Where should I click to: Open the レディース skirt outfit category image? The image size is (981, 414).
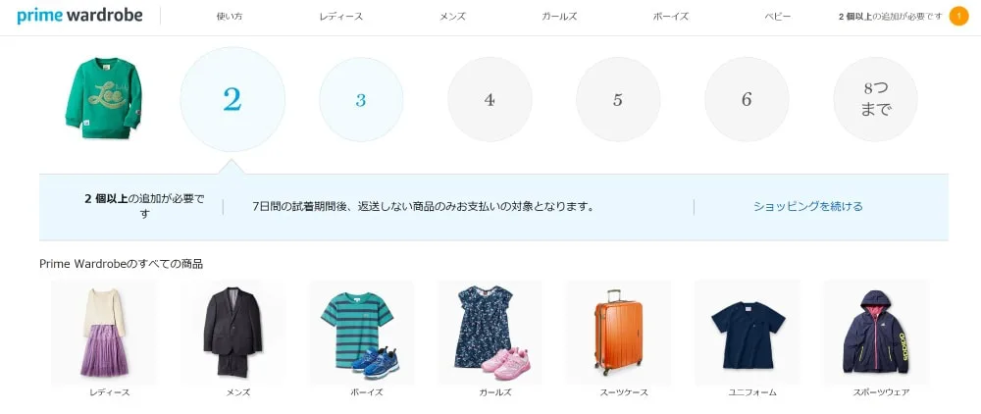coord(104,332)
